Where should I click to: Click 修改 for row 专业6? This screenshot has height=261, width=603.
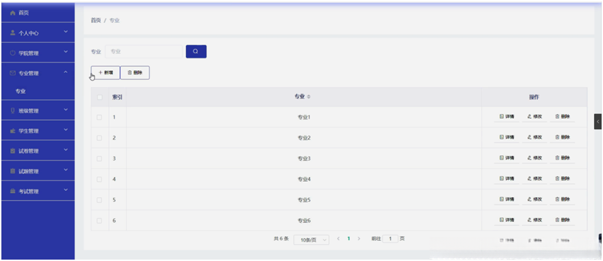tap(534, 220)
